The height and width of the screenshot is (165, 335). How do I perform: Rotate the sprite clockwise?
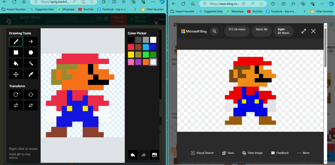(16, 94)
